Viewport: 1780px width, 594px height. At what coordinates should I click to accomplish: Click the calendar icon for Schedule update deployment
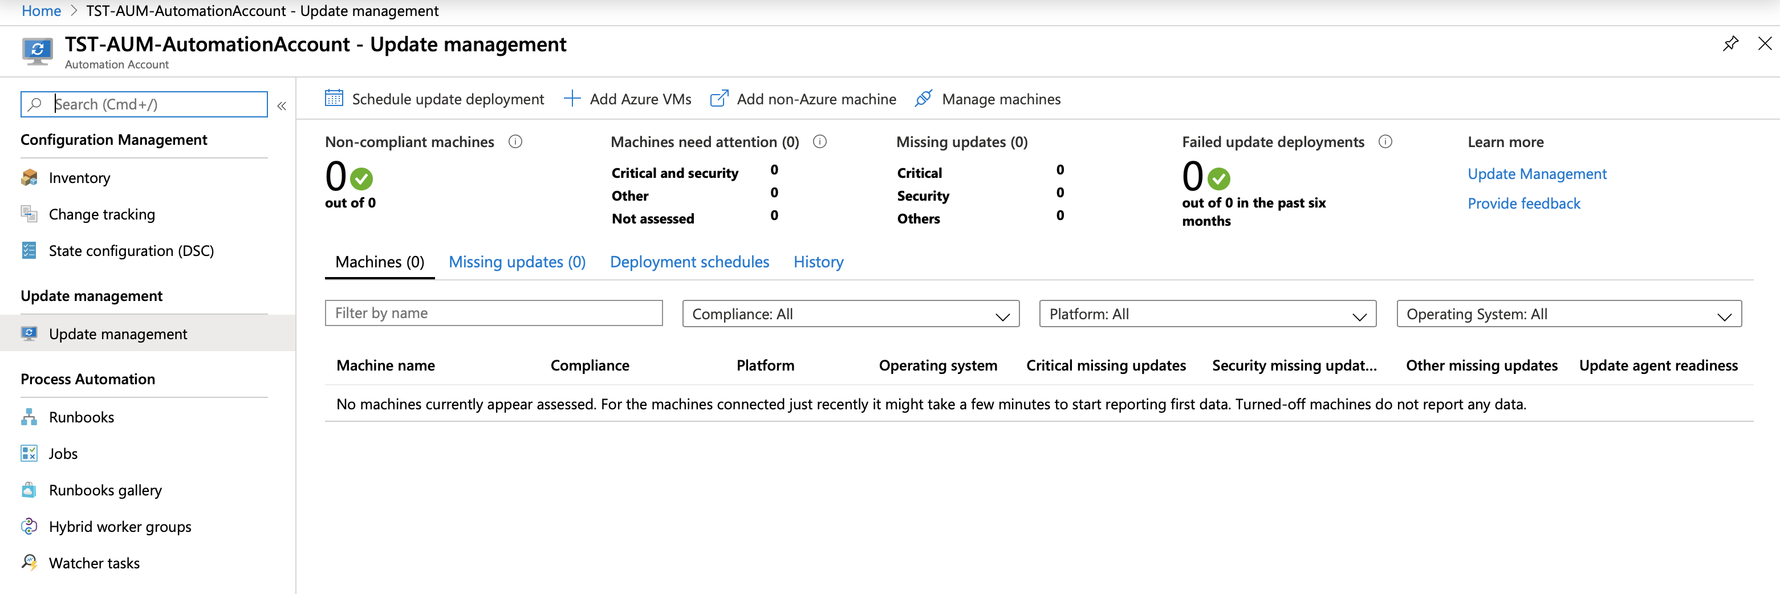[x=334, y=99]
